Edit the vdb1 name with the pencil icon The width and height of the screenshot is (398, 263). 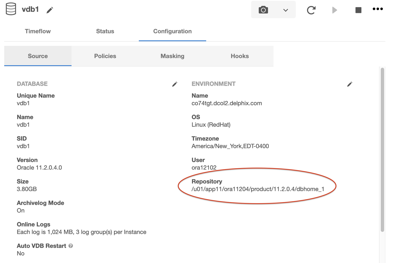pyautogui.click(x=50, y=10)
